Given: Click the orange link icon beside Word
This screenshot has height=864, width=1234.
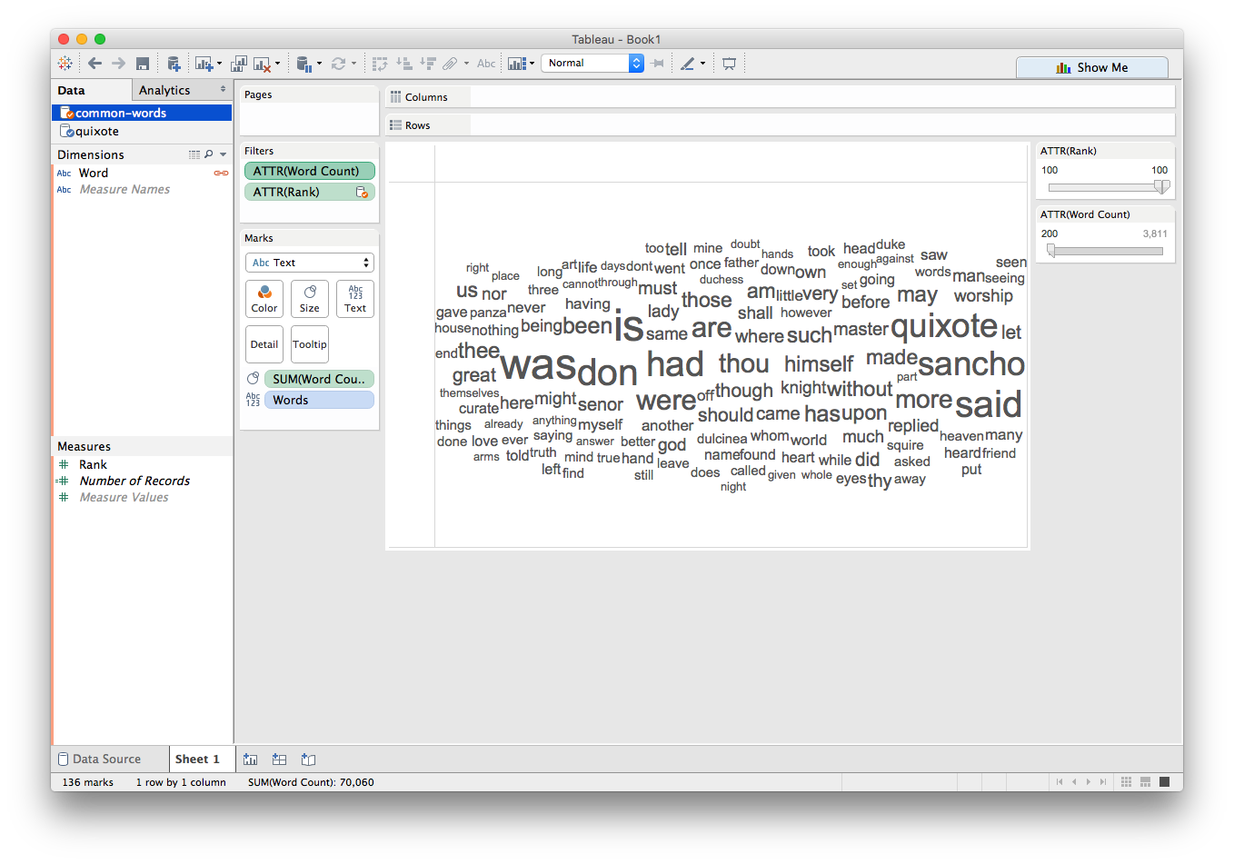Looking at the screenshot, I should point(221,173).
